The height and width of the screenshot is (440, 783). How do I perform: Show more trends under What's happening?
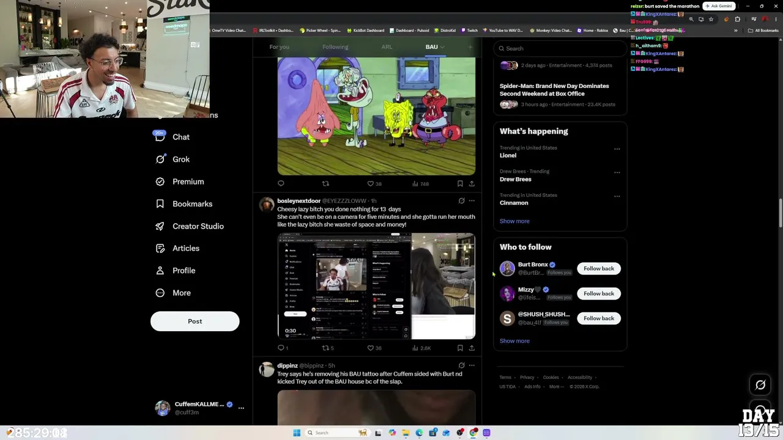click(x=514, y=221)
